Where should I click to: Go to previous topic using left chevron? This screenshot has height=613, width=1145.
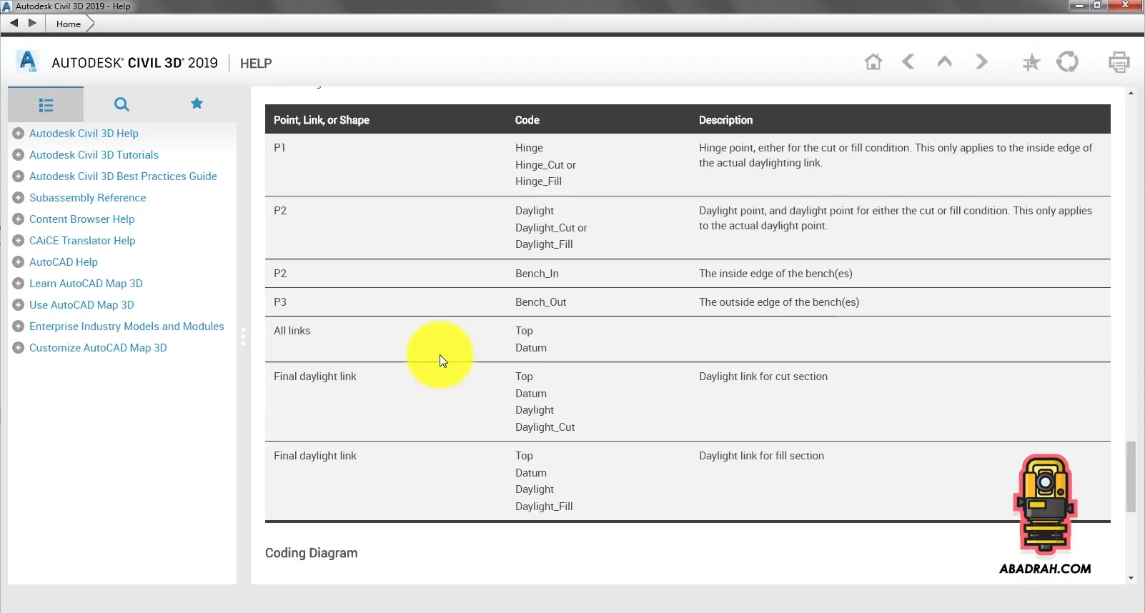tap(908, 62)
